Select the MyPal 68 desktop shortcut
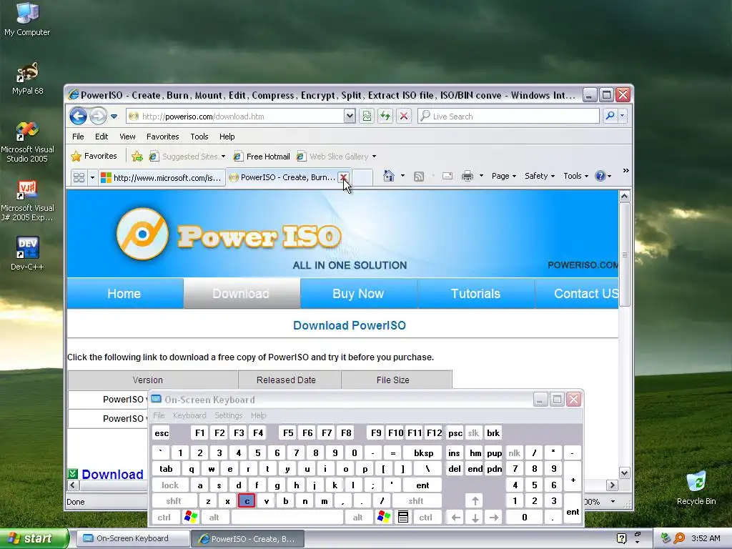Viewport: 732px width, 549px height. coord(27,77)
